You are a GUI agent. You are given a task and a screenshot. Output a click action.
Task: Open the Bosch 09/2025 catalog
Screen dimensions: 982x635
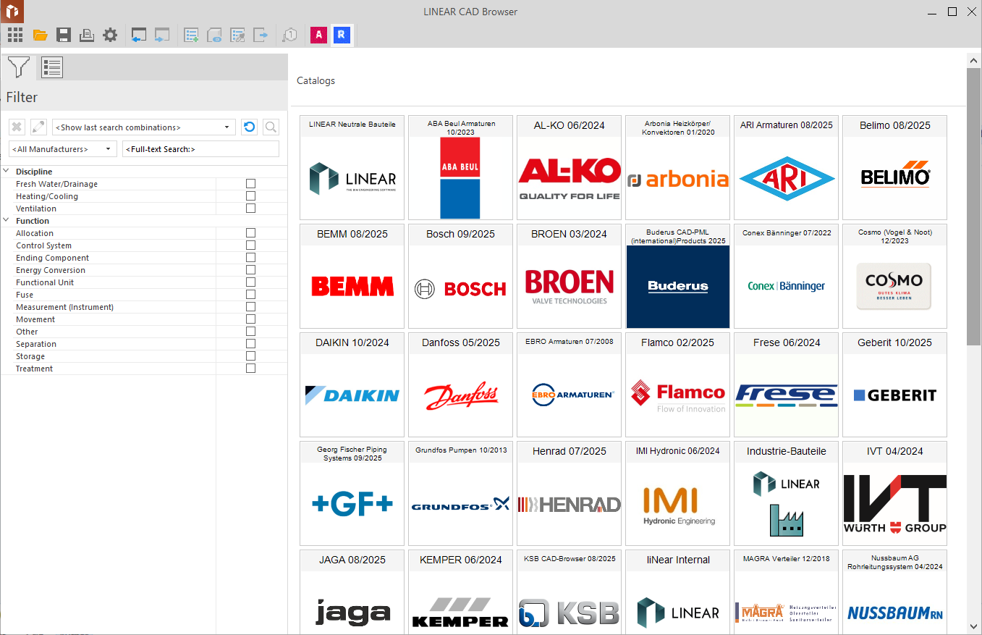(461, 276)
